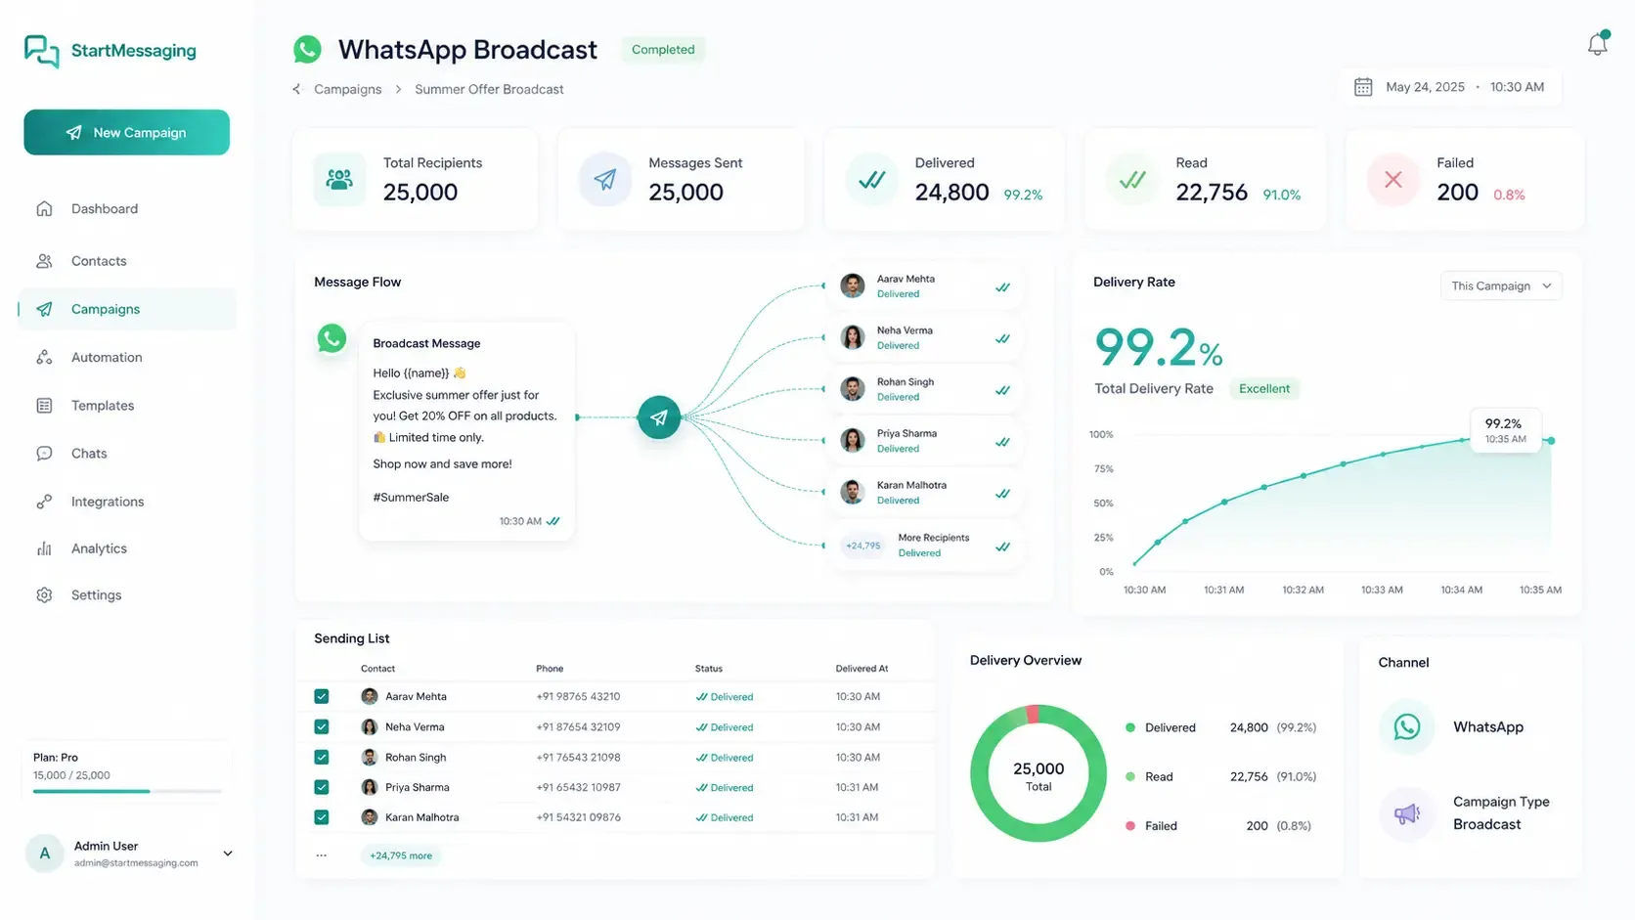The width and height of the screenshot is (1635, 920).
Task: Click the Contacts people icon in sidebar
Action: pos(44,261)
